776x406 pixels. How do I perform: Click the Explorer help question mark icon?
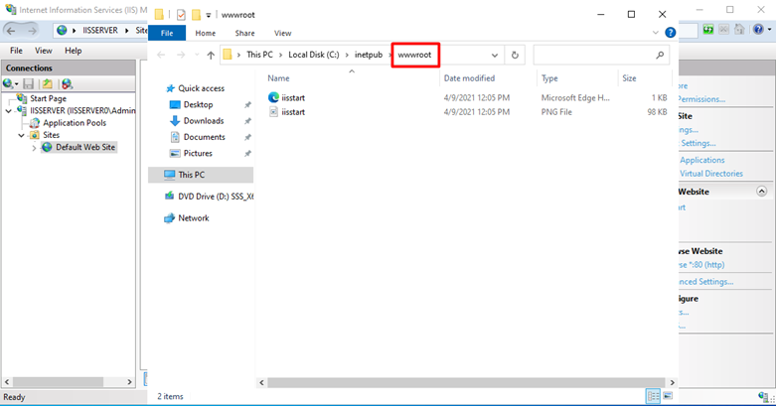point(670,33)
